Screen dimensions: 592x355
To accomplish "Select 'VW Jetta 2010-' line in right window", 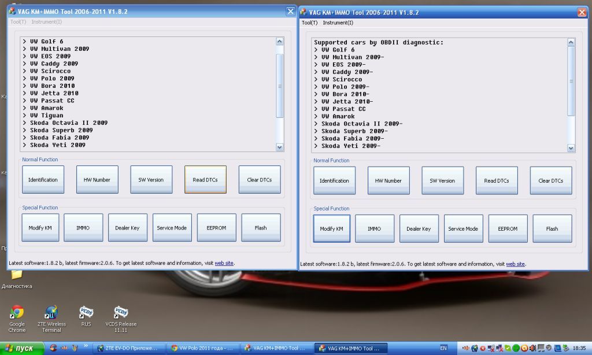I will [x=343, y=102].
